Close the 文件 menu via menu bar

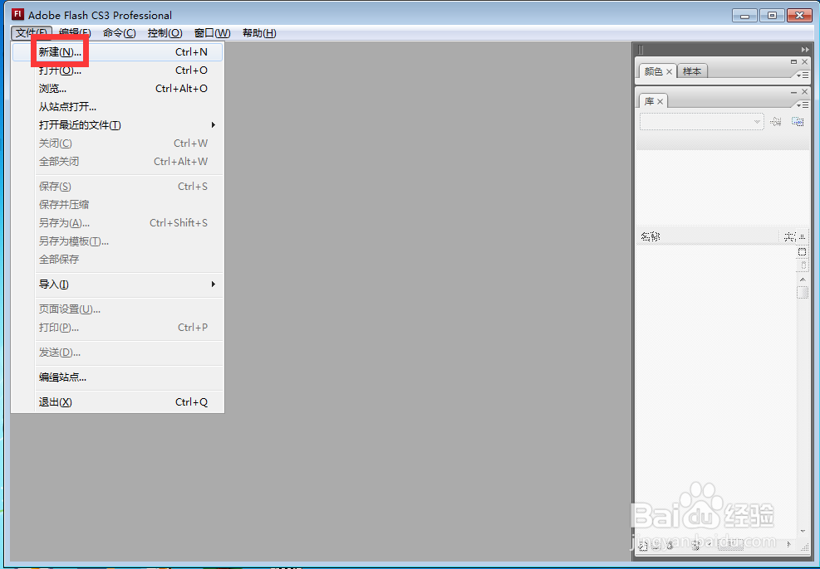tap(32, 33)
